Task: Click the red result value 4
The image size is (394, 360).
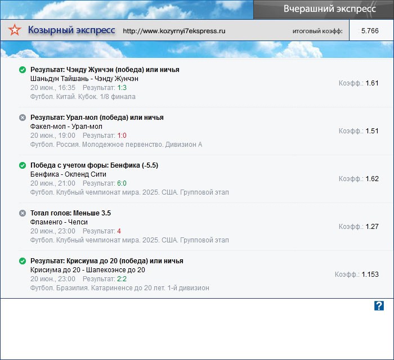Action: click(119, 231)
